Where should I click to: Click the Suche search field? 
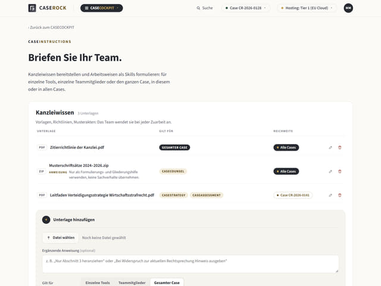(x=205, y=8)
